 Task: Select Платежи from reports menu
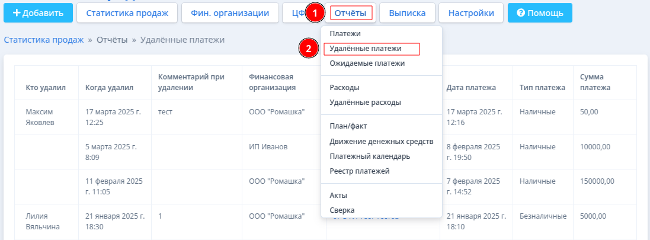click(345, 34)
